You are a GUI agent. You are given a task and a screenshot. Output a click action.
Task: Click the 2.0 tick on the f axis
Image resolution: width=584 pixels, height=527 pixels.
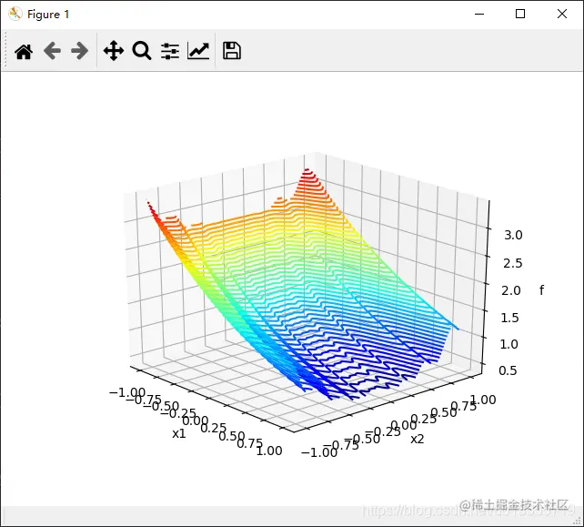511,290
